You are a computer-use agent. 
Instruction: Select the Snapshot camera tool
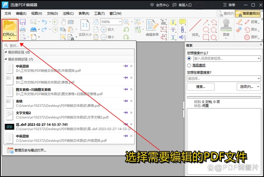click(x=71, y=22)
